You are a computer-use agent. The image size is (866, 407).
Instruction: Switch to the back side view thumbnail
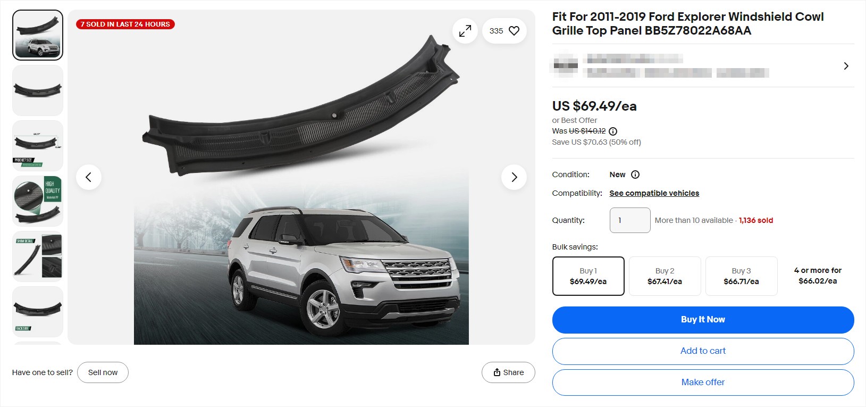[x=37, y=312]
